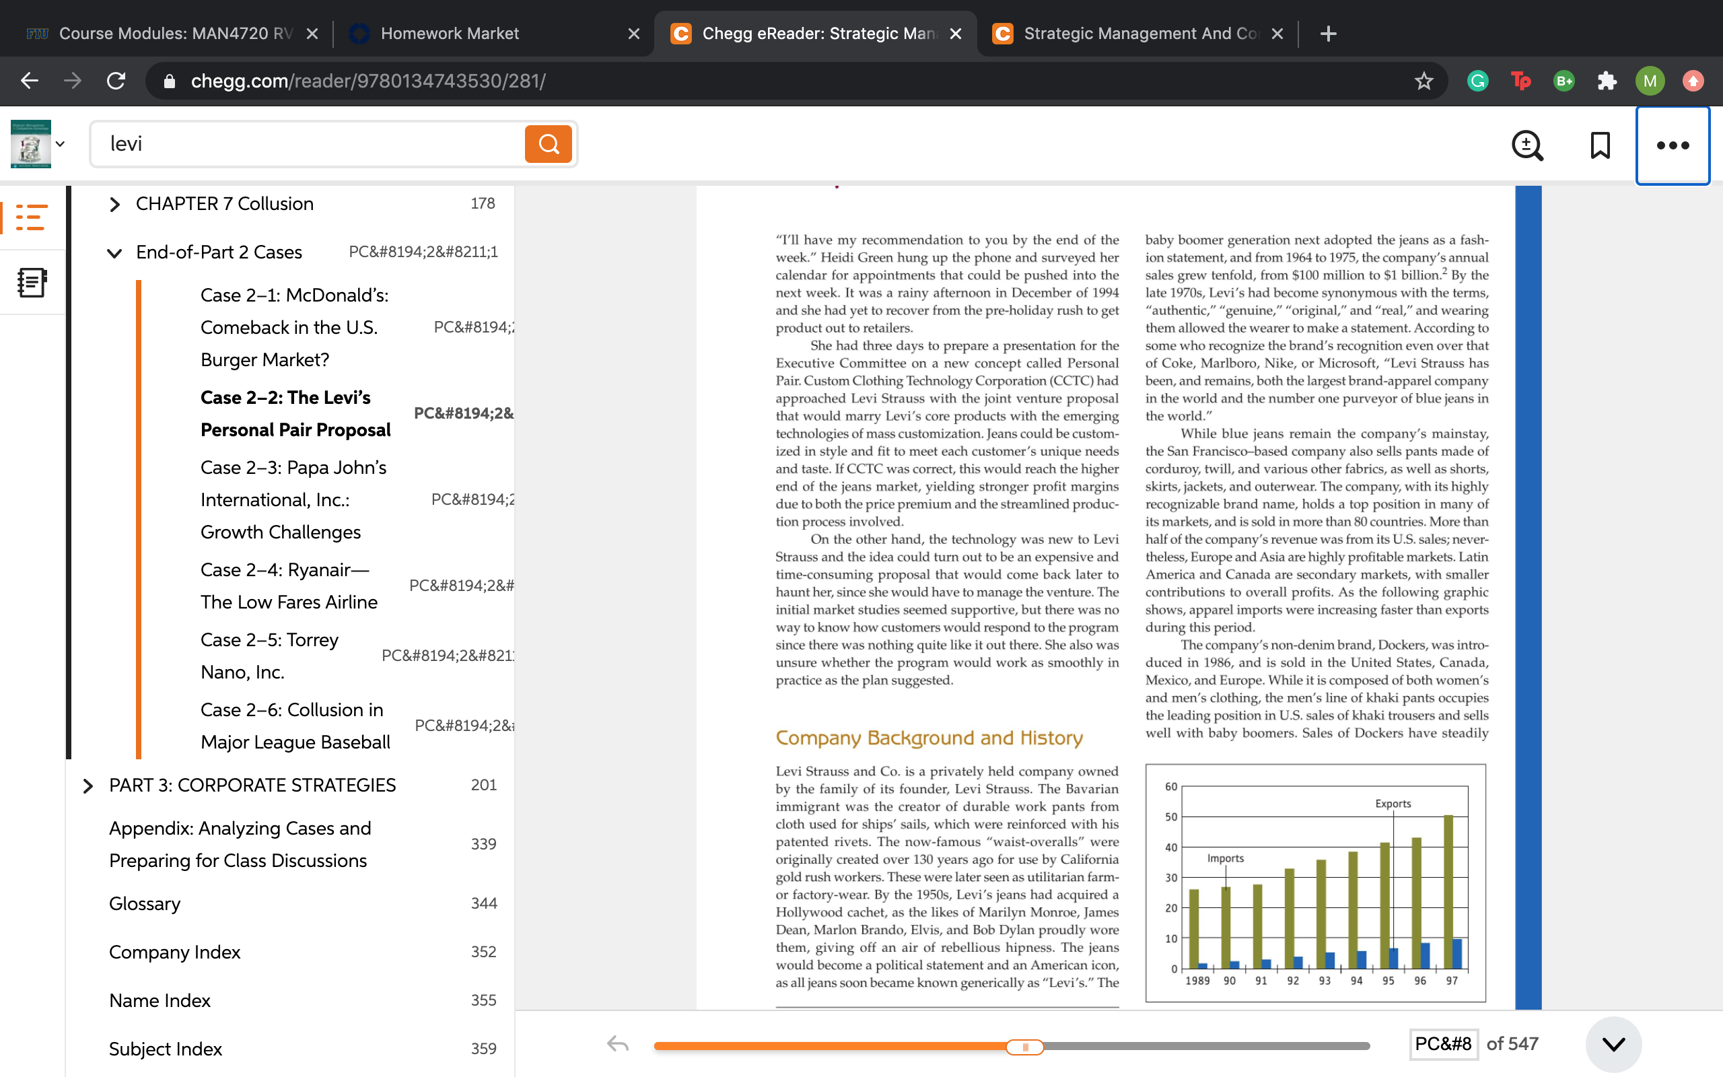The height and width of the screenshot is (1077, 1723).
Task: Click the page progress slider handle
Action: [x=1024, y=1046]
